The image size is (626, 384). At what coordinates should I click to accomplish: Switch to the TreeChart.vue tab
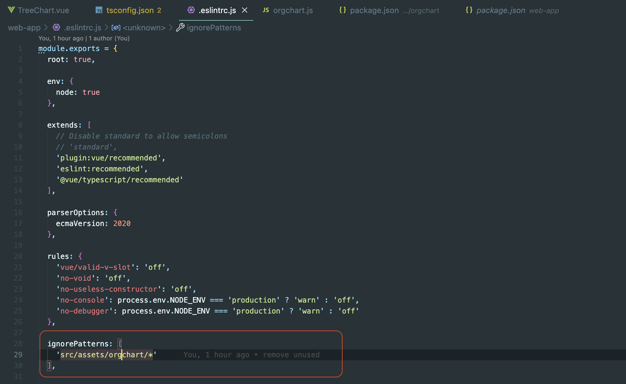point(44,10)
